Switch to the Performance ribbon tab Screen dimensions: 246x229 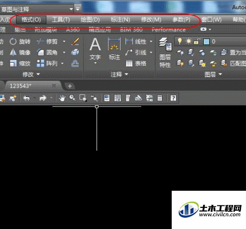point(169,30)
